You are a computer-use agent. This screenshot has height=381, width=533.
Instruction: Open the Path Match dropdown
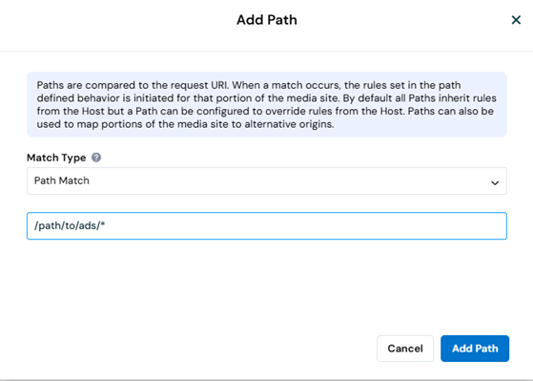point(267,180)
